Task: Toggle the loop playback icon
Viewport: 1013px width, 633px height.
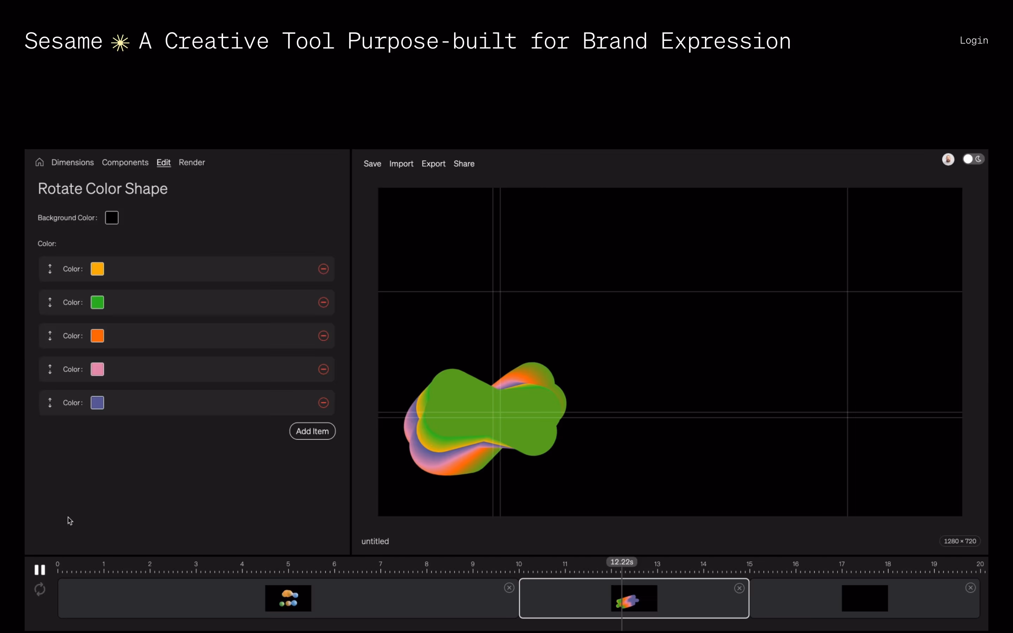Action: point(40,589)
